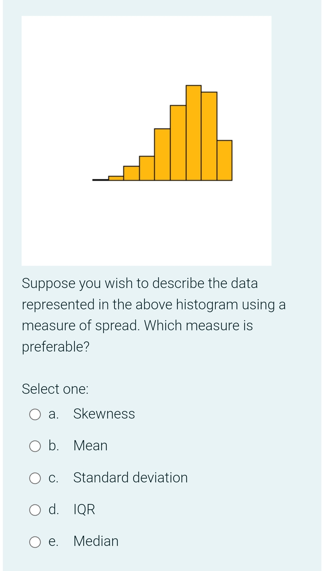Click the Mean answer text
Viewport: 322px width, 571px height.
[90, 446]
